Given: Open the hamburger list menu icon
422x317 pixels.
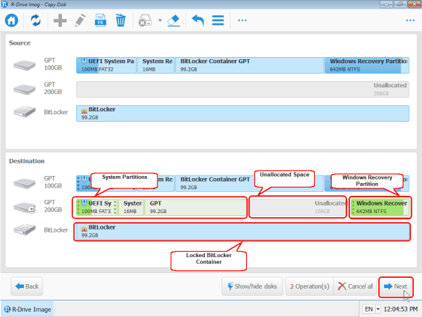Looking at the screenshot, I should click(x=218, y=20).
